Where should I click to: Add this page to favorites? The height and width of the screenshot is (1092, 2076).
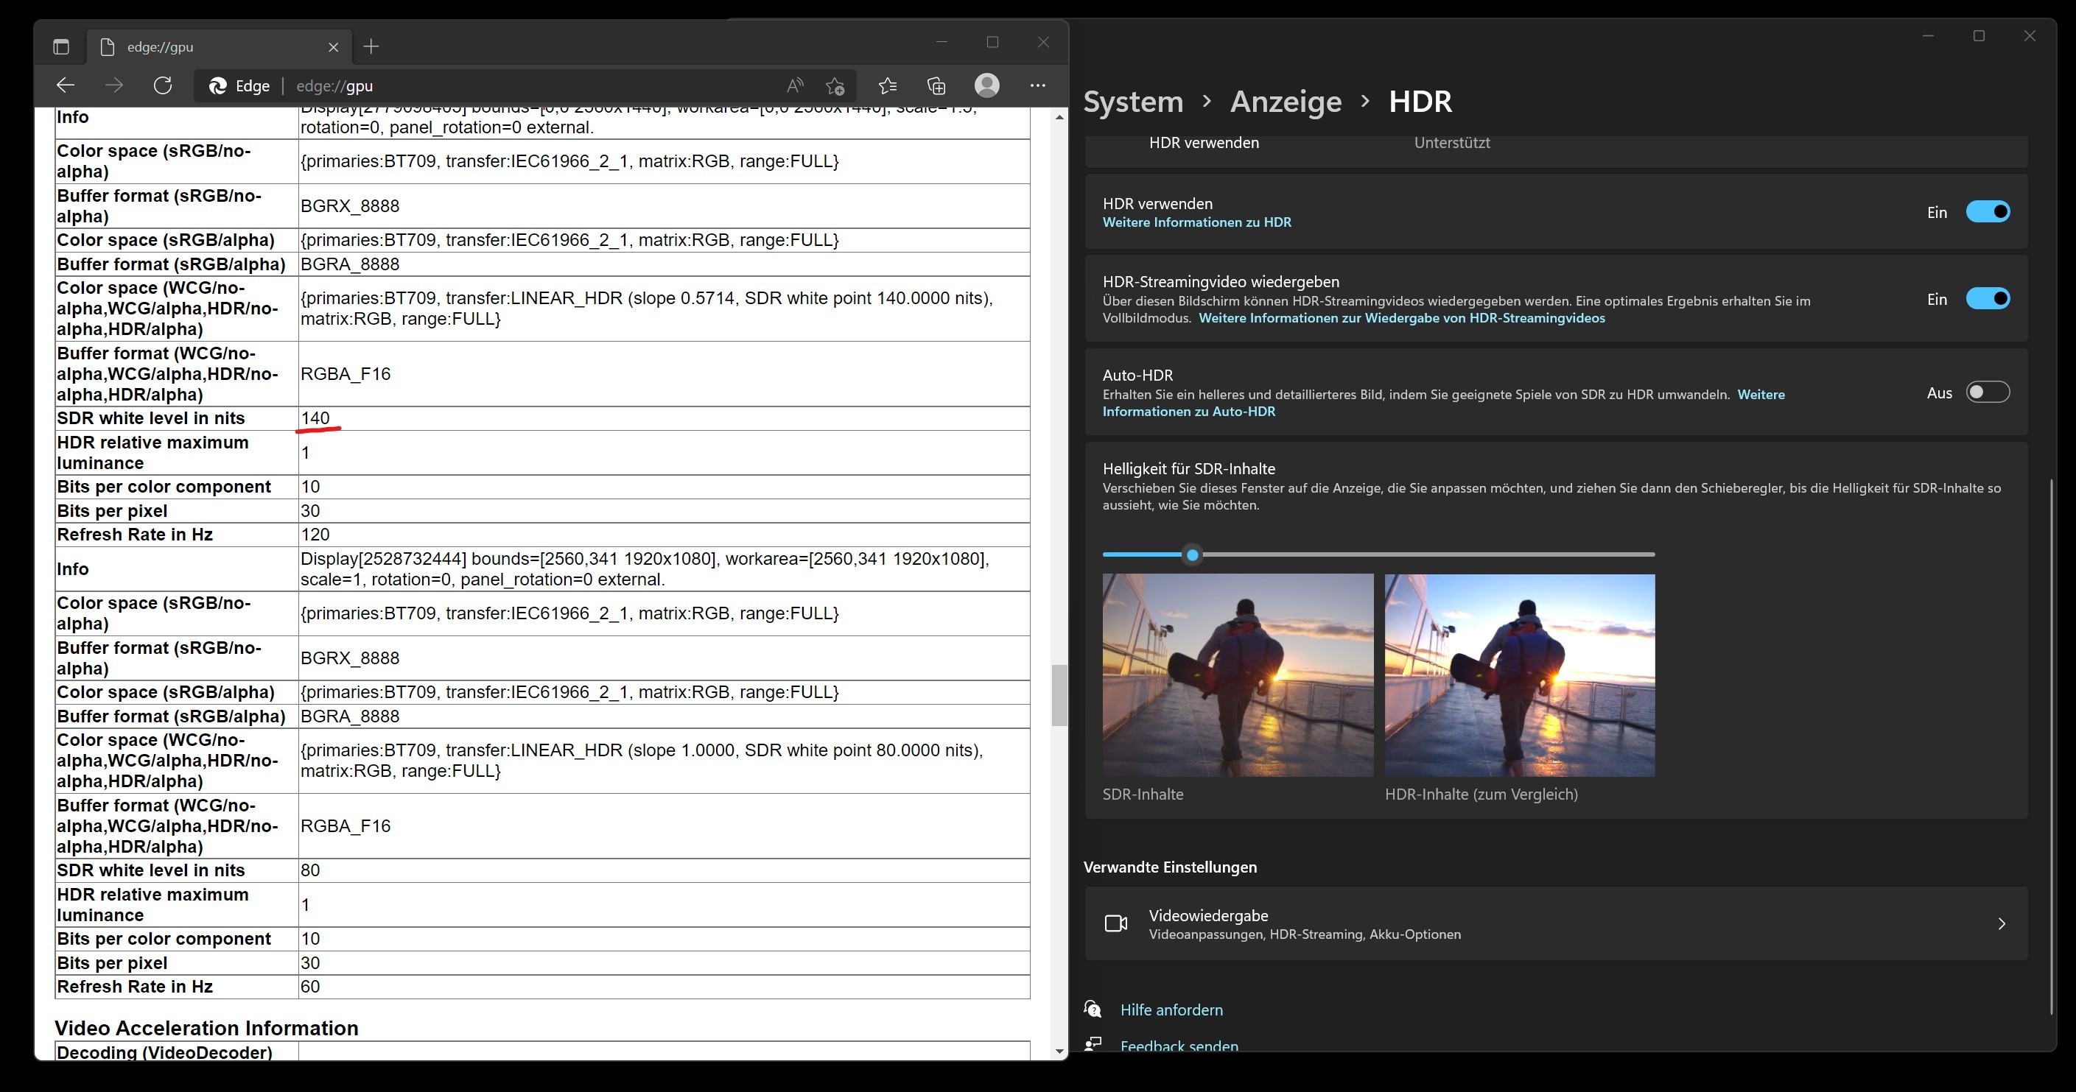click(835, 85)
